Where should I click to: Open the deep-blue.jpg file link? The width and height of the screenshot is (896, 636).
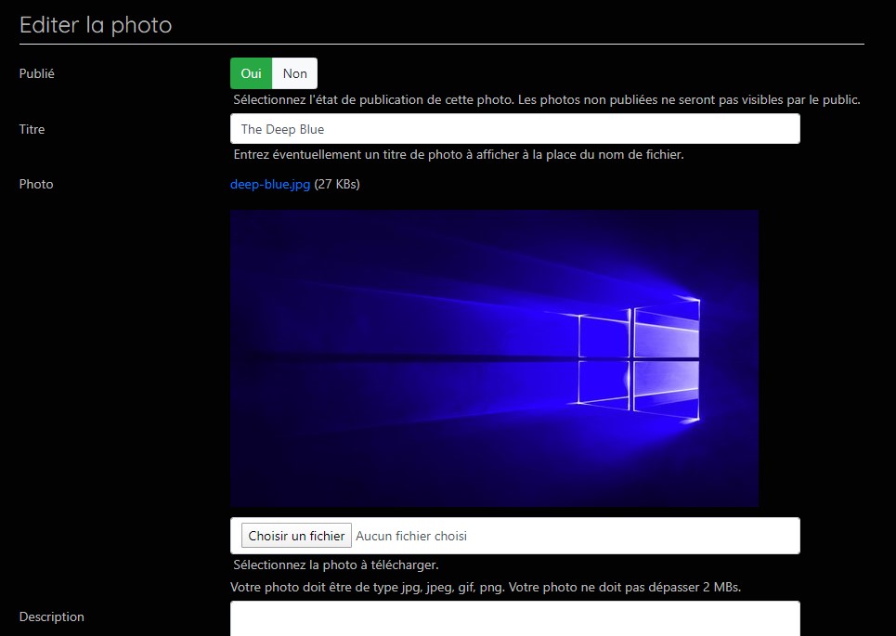click(270, 184)
